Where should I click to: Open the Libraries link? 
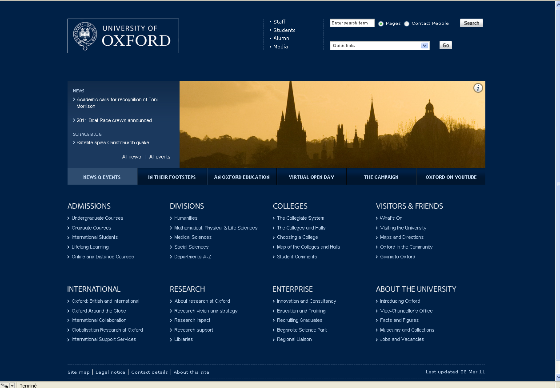(184, 339)
